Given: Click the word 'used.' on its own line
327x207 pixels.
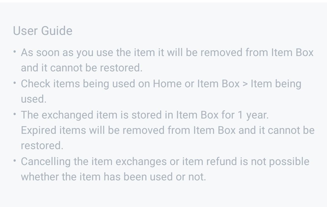Looking at the screenshot, I should click(34, 99).
